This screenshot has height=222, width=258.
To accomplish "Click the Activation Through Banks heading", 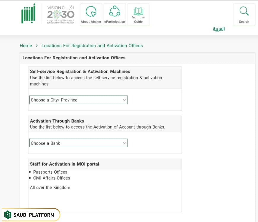I will [x=57, y=121].
